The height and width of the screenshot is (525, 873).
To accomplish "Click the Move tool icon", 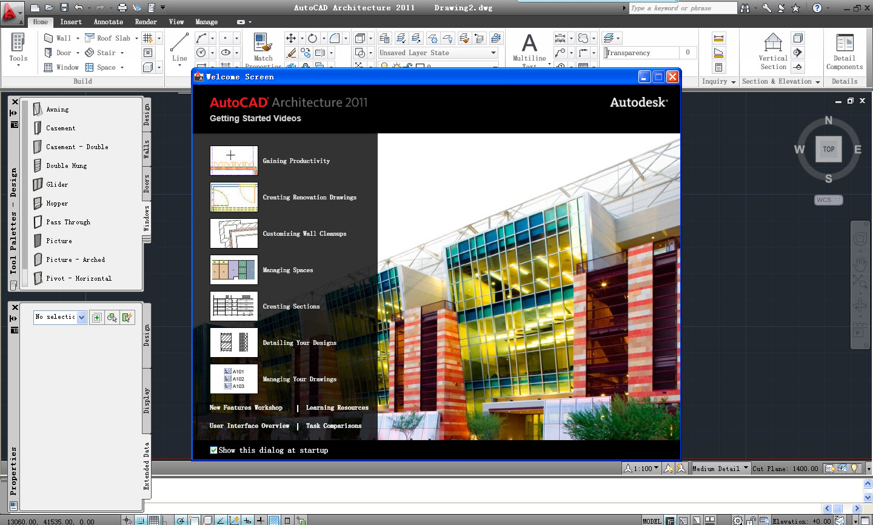I will click(x=291, y=38).
